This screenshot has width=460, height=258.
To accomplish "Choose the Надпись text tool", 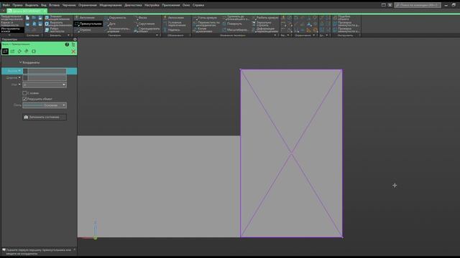I will point(172,30).
